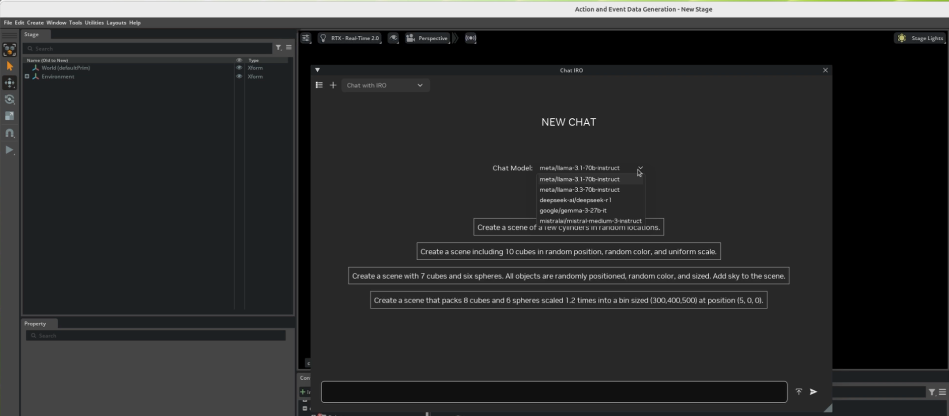Image resolution: width=949 pixels, height=416 pixels.
Task: Open the File menu
Action: [x=8, y=23]
